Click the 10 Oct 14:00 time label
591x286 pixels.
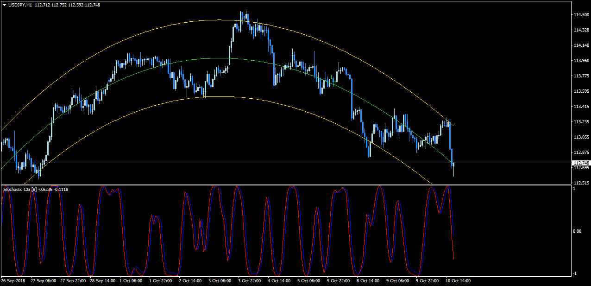[458, 281]
